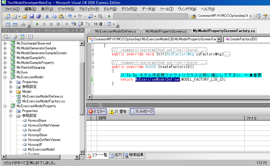Expand the McDischargeObserved project node
This screenshot has height=166, width=270.
(x=5, y=43)
